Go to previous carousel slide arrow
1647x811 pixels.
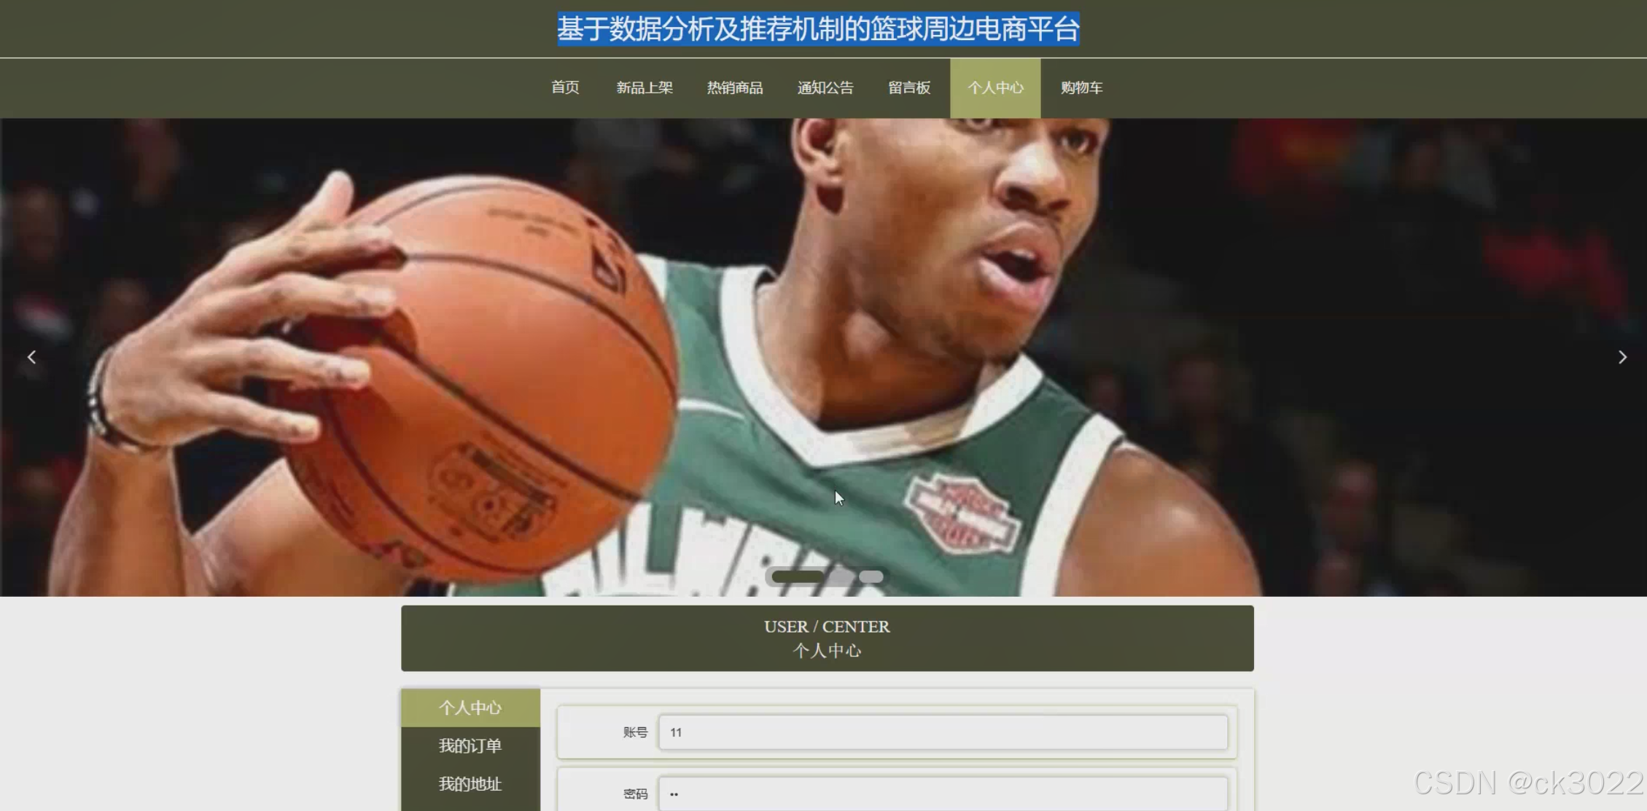31,357
